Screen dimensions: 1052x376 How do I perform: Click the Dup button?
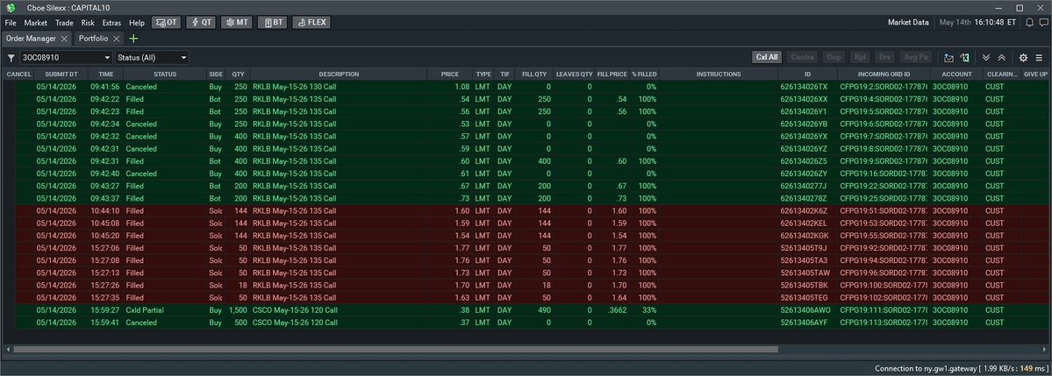(x=834, y=58)
